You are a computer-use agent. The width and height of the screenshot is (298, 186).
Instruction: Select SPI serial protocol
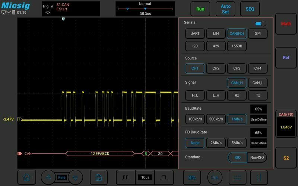tap(258, 33)
